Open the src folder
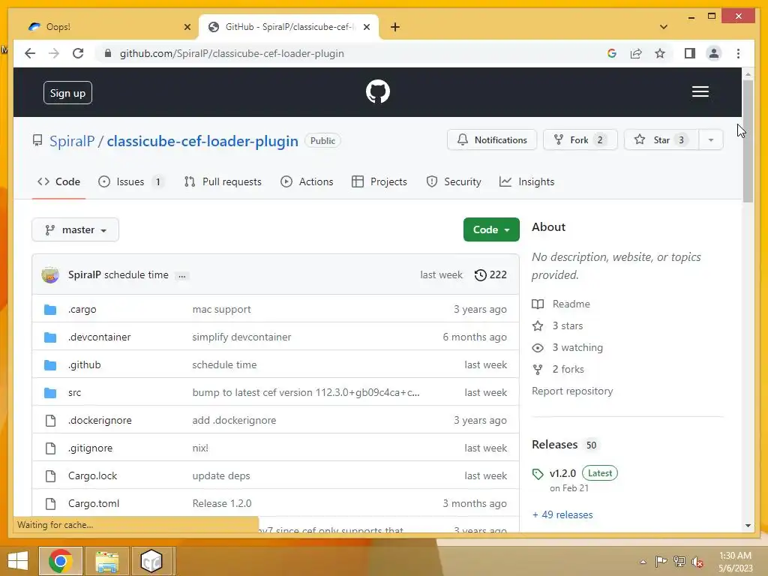Screen dimensions: 768x576 74,393
